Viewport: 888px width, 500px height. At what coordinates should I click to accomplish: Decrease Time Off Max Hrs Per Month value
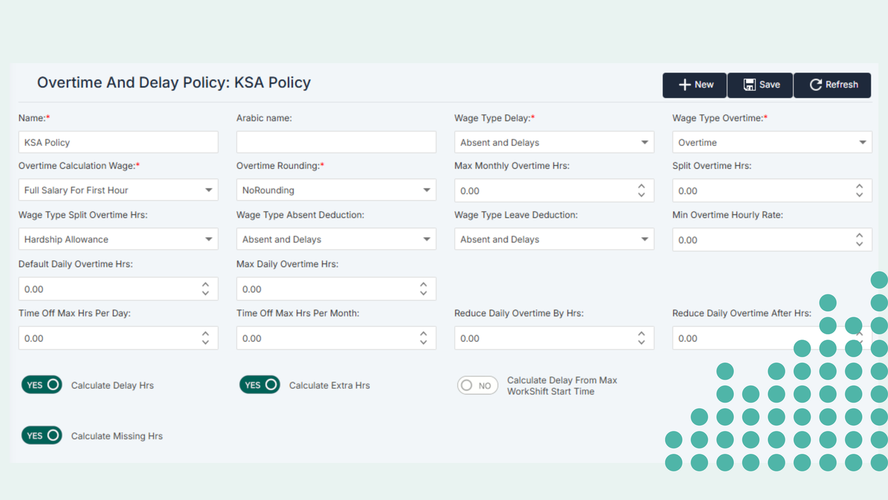click(x=423, y=343)
